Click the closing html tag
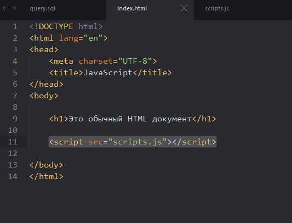The image size is (292, 223). tap(47, 176)
